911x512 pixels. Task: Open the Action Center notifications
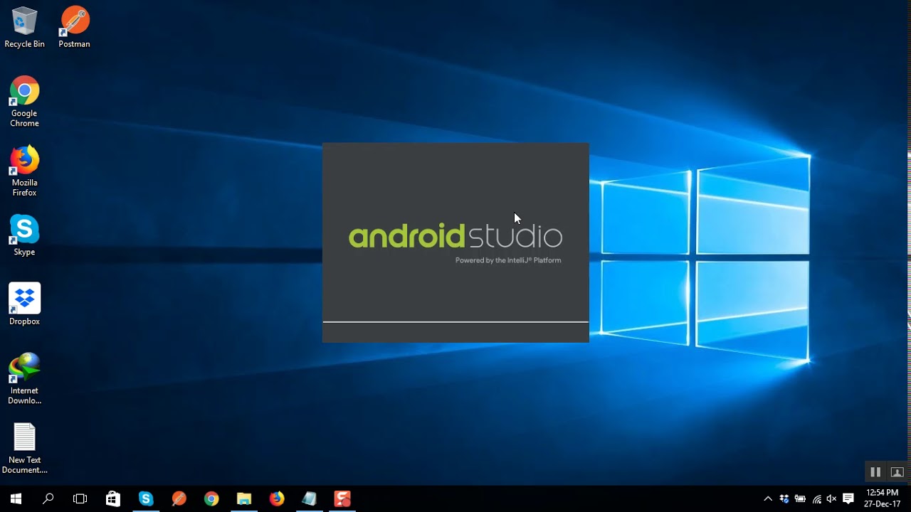point(848,498)
